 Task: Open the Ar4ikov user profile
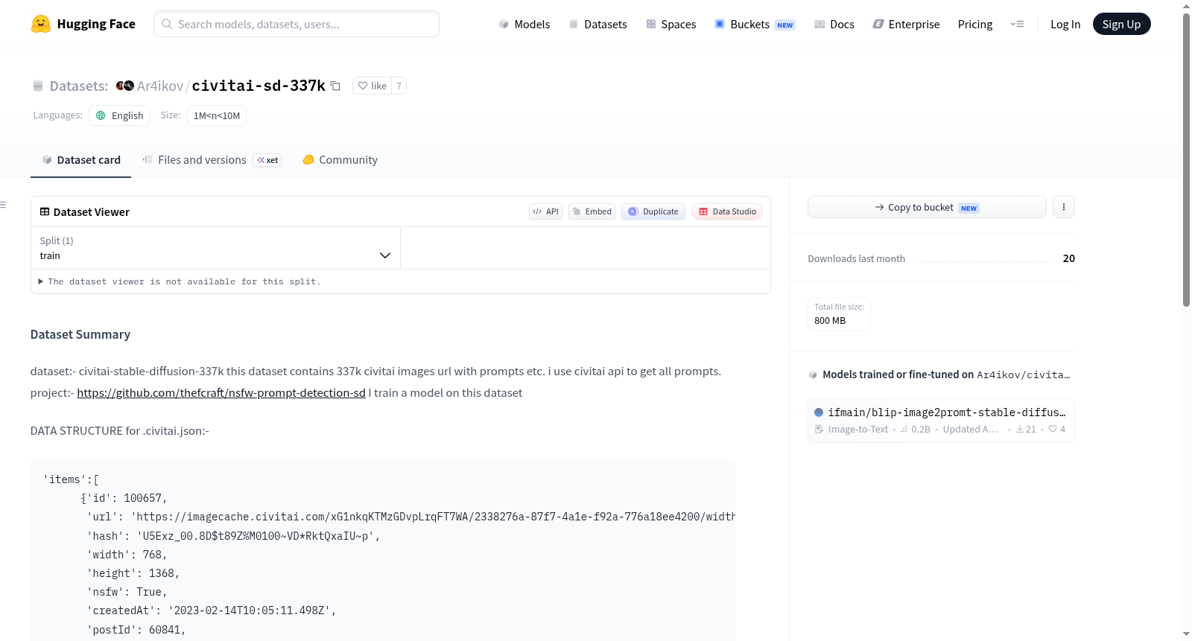[159, 86]
